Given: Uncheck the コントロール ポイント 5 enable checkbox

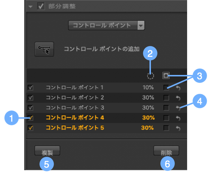Looking at the screenshot, I should point(30,128).
